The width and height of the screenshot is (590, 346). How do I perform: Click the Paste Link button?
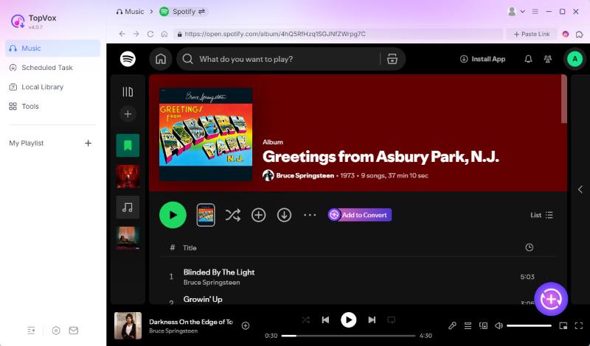(x=532, y=34)
